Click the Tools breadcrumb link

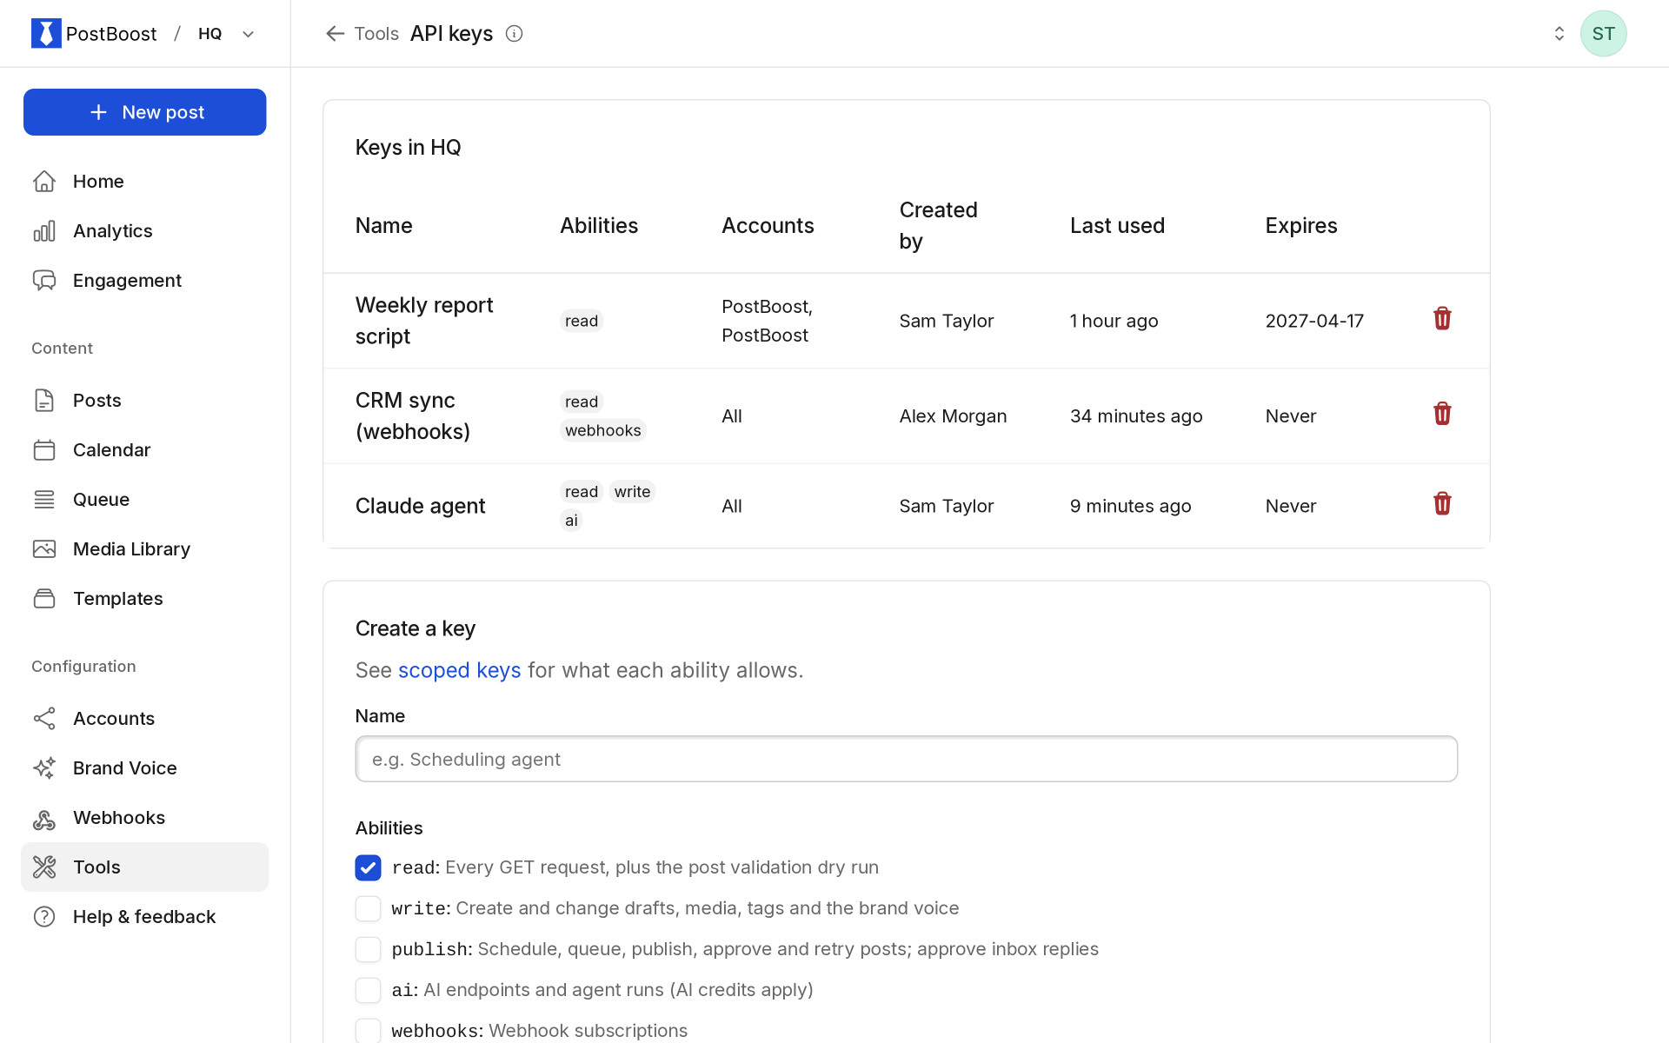tap(376, 33)
